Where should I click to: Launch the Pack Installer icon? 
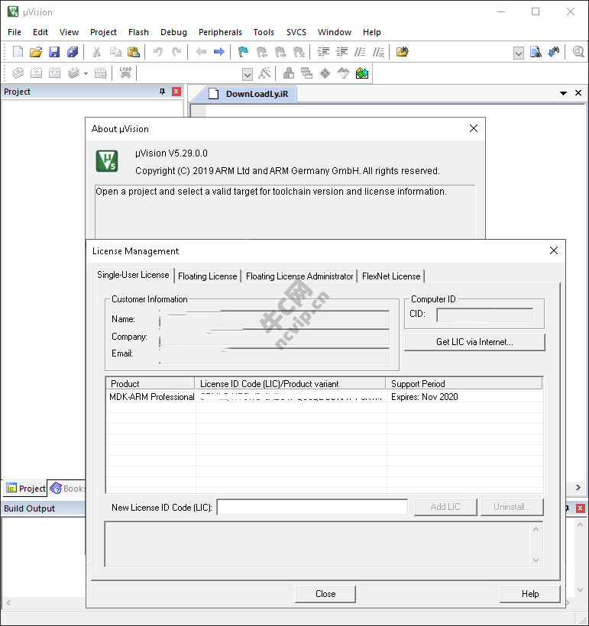tap(362, 73)
